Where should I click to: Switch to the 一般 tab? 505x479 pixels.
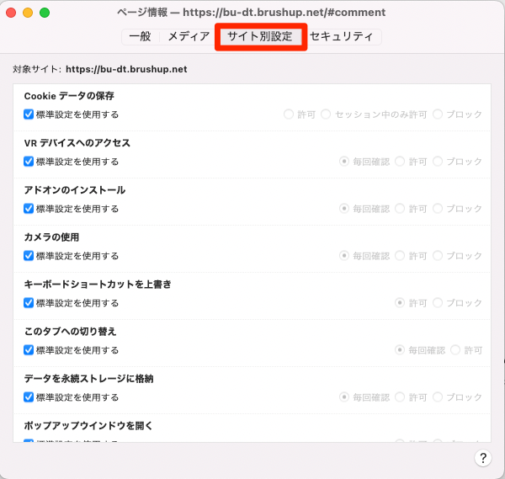tap(140, 37)
